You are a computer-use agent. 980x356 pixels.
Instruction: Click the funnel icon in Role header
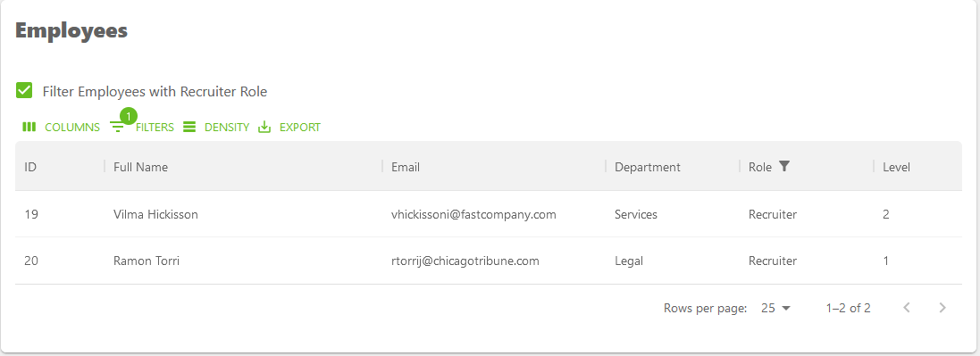(784, 166)
